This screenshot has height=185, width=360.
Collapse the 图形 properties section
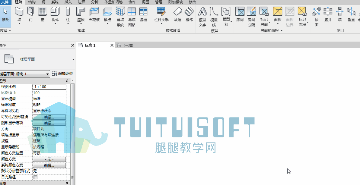67,81
